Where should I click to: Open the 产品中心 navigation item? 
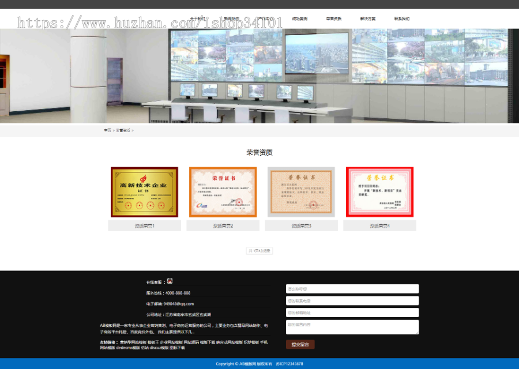click(265, 18)
